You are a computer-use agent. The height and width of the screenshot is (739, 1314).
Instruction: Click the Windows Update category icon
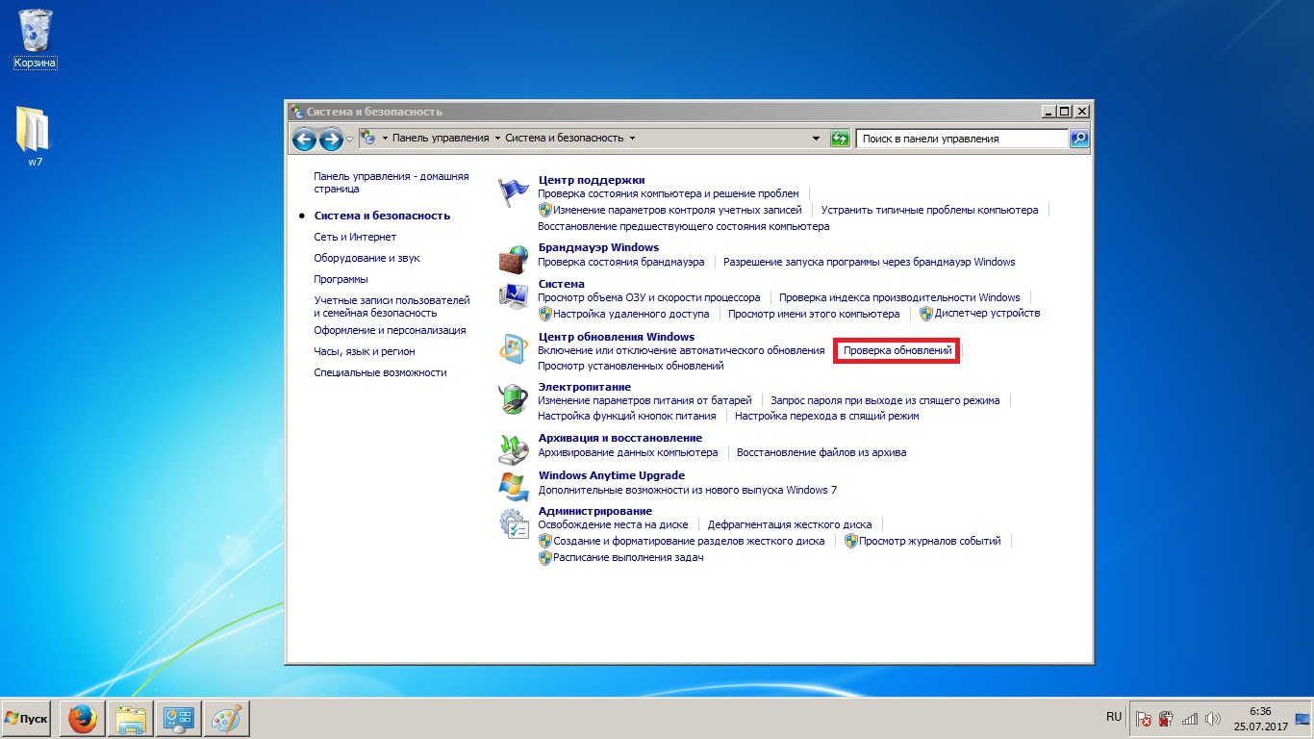click(514, 348)
